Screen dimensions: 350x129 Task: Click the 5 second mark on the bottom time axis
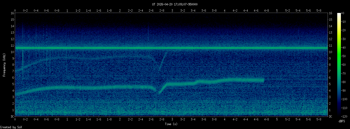tap(277, 120)
